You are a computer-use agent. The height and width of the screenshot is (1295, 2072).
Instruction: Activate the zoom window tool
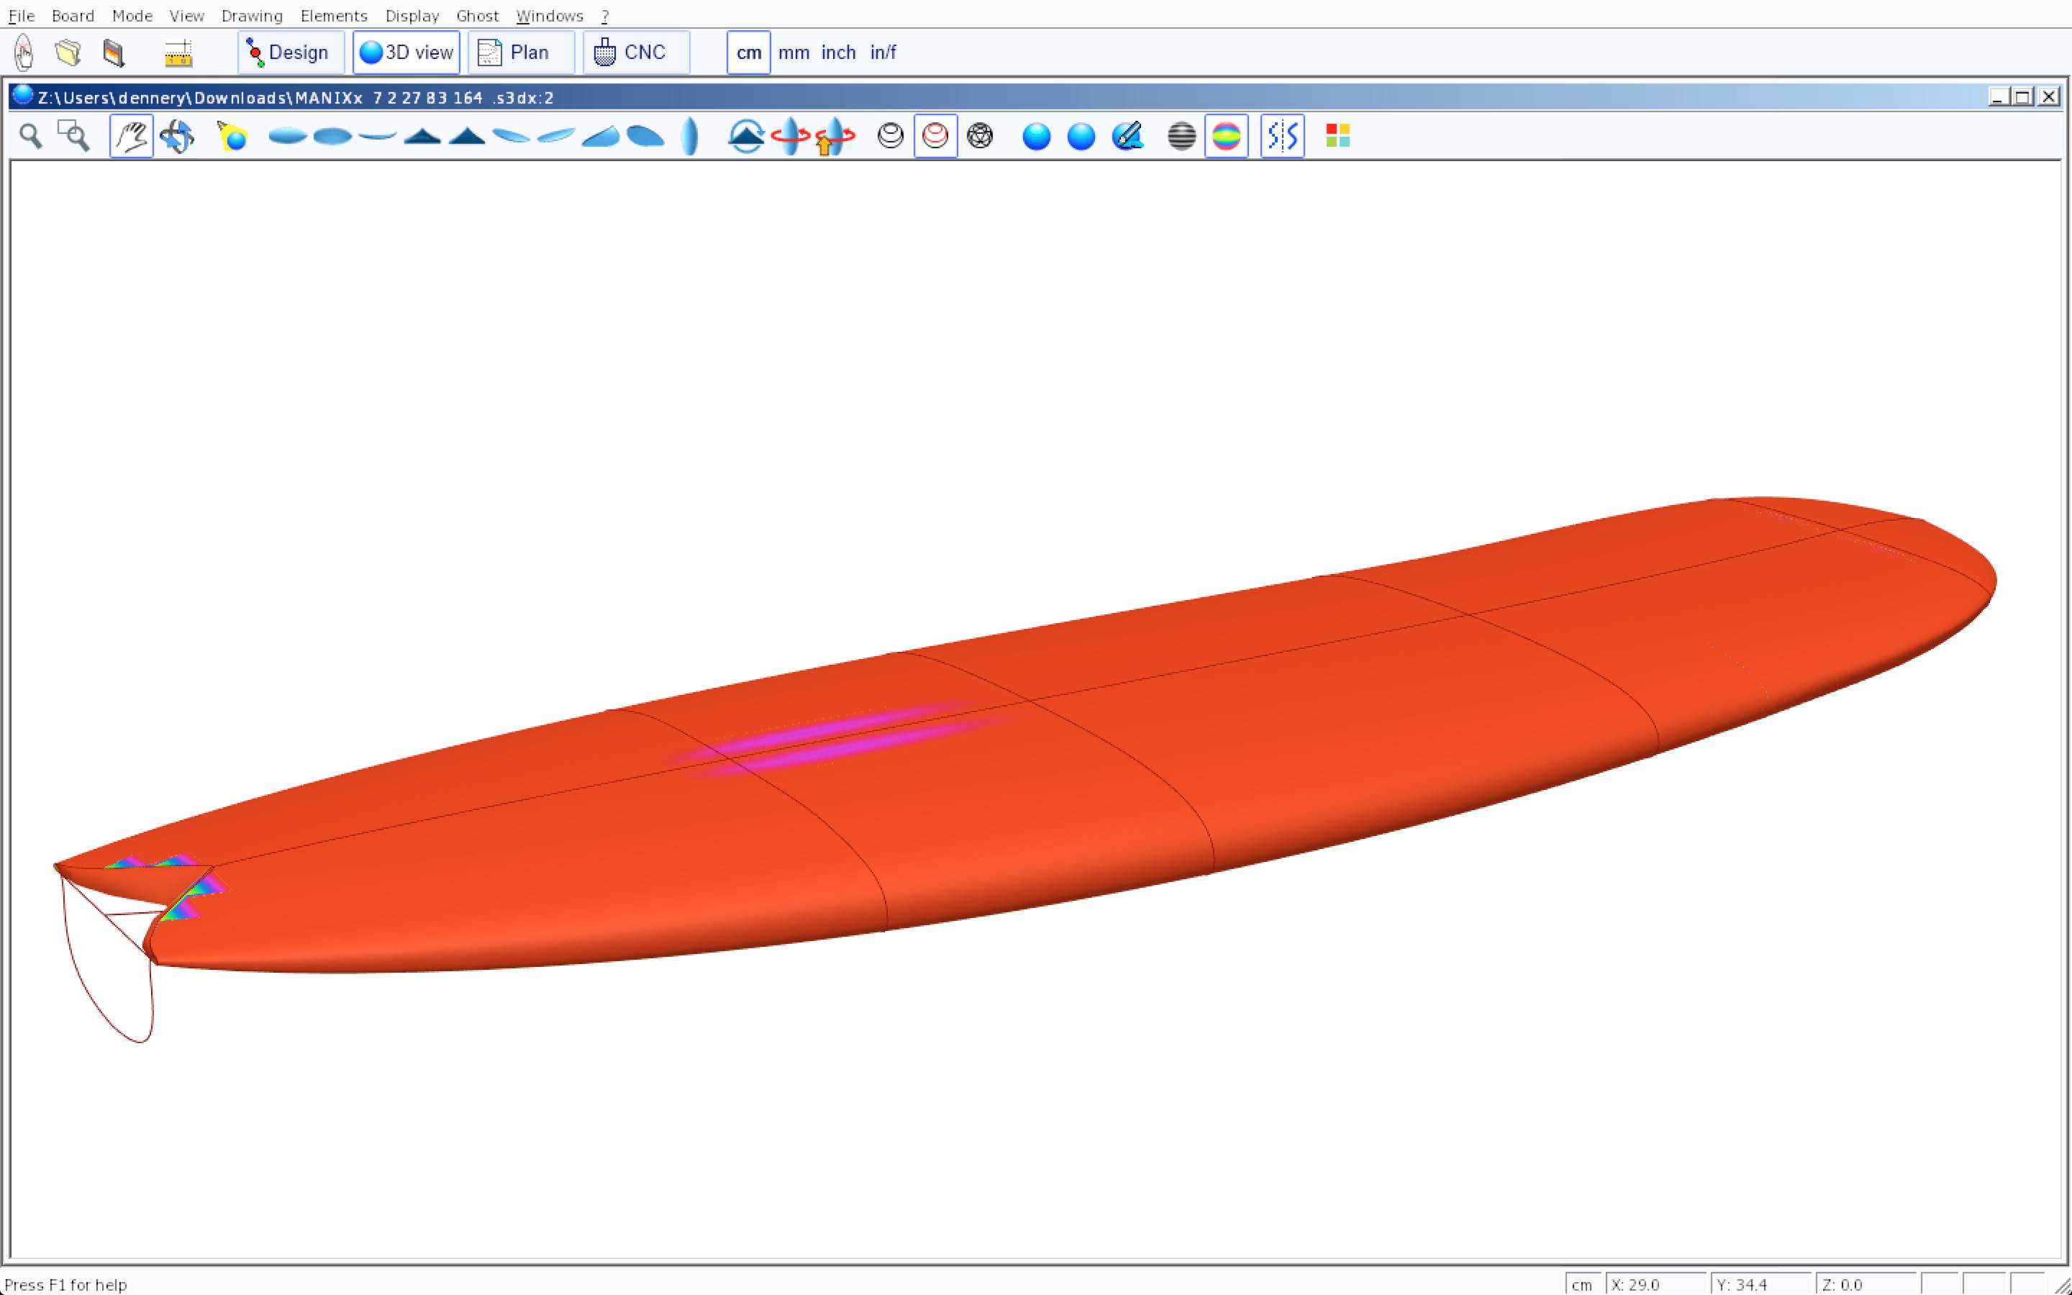pos(73,136)
